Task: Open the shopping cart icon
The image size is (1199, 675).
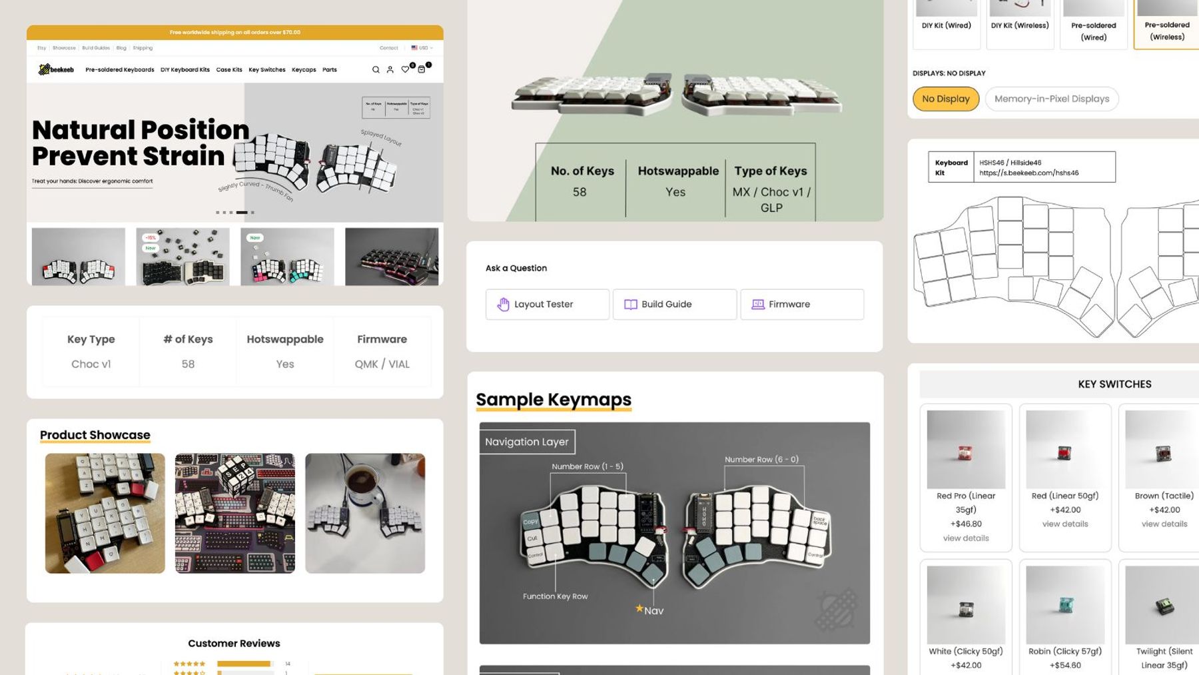Action: click(x=422, y=69)
